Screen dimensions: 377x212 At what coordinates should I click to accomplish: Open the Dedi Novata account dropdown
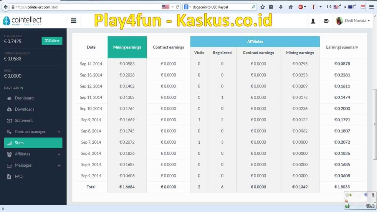pos(353,21)
